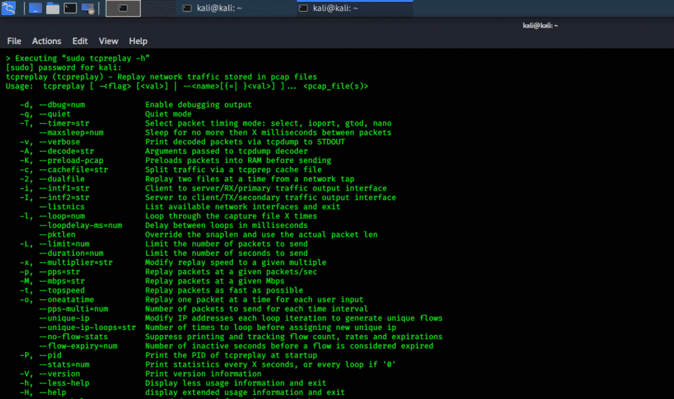Image resolution: width=674 pixels, height=399 pixels.
Task: Select the first kali@kali taskbar window
Action: [x=236, y=8]
